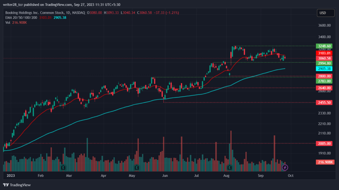
Task: Click the 2455.50 red price label
Action: click(x=324, y=103)
